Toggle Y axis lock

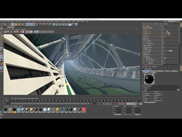pos(30,24)
